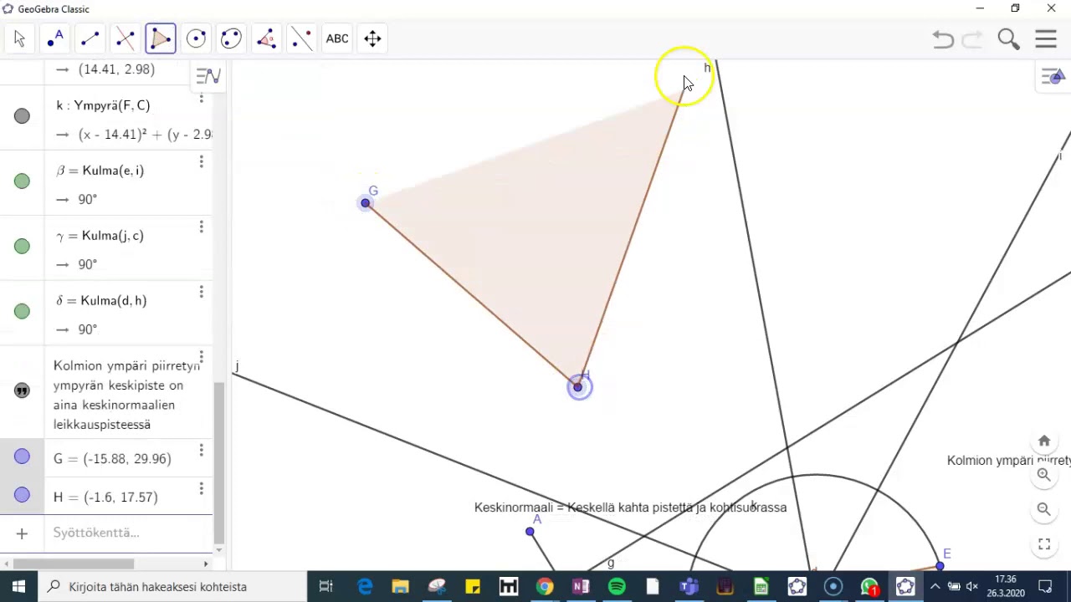1071x602 pixels.
Task: Select the Reflect about Line tool
Action: point(301,38)
